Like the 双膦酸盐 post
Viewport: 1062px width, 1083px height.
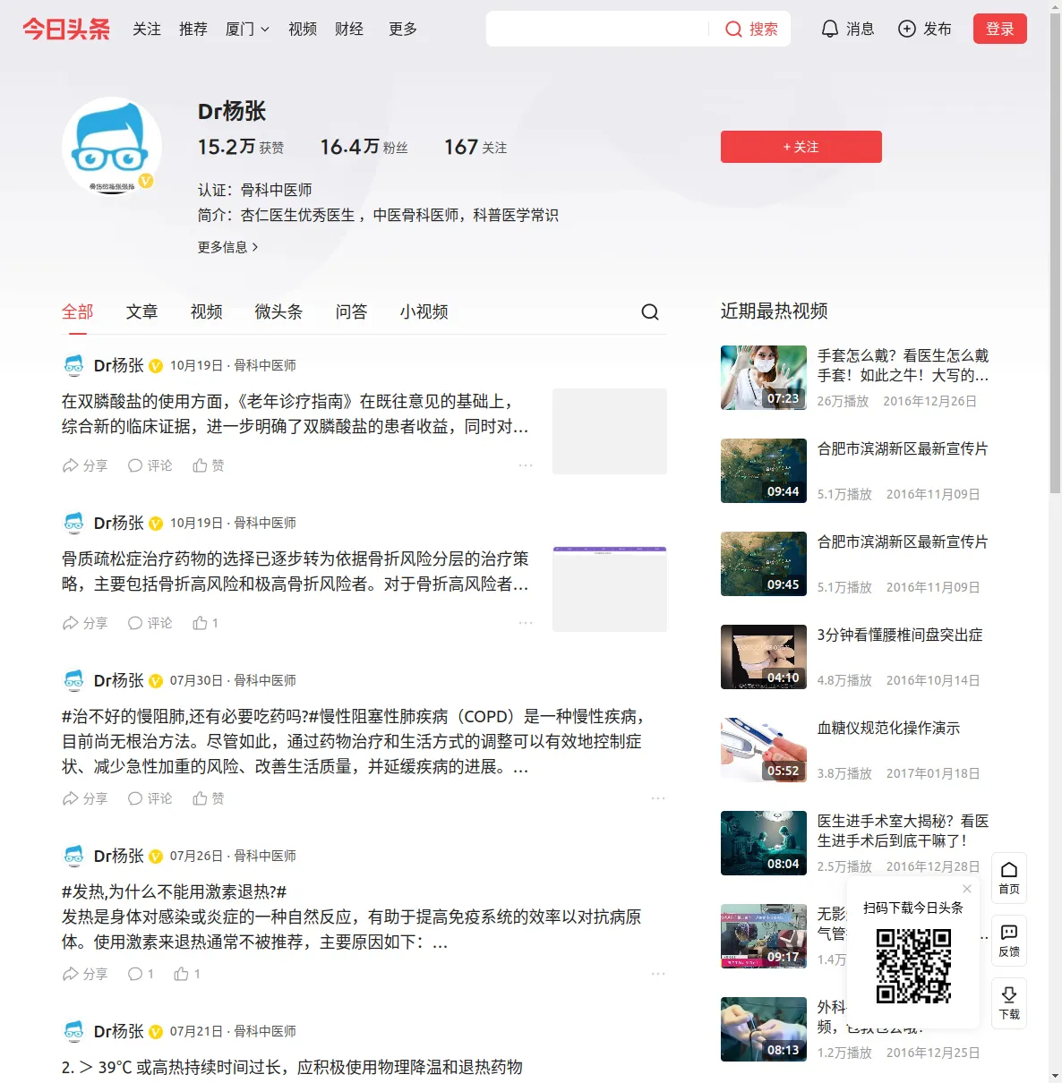tap(209, 465)
